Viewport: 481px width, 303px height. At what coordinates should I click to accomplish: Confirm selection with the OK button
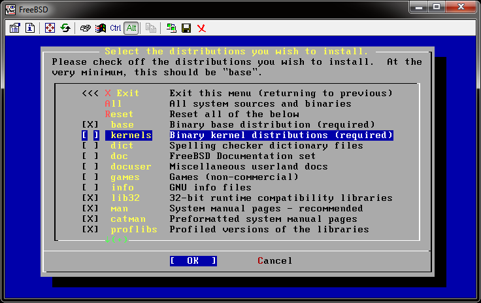tap(193, 261)
